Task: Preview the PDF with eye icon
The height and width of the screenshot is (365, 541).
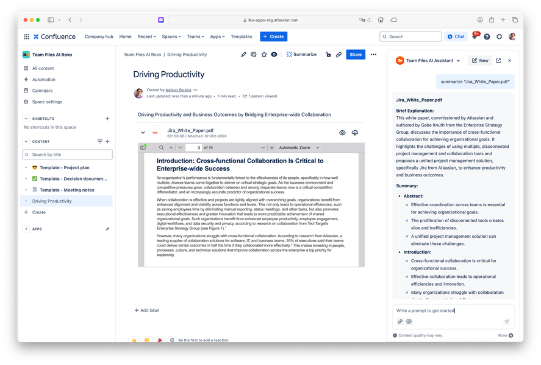Action: tap(342, 133)
